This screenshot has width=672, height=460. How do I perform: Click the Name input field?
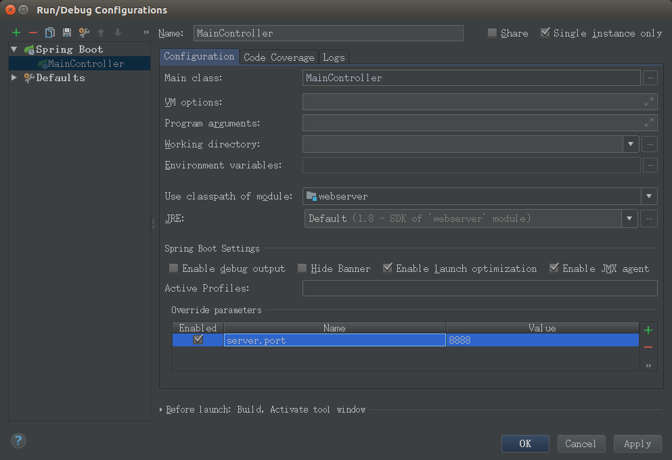(x=328, y=33)
